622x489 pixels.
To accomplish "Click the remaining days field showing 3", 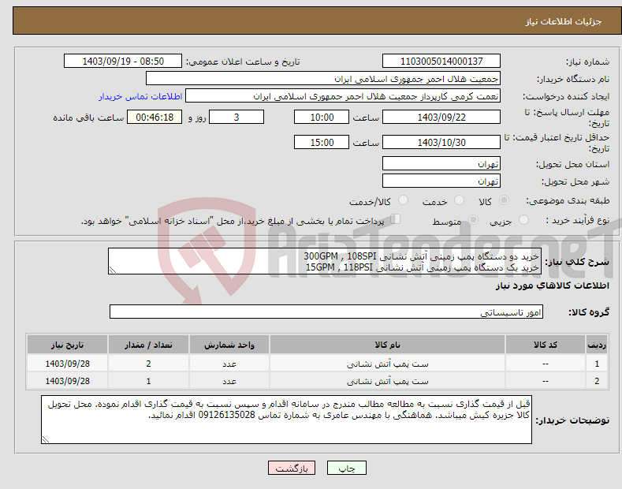I will coord(237,117).
